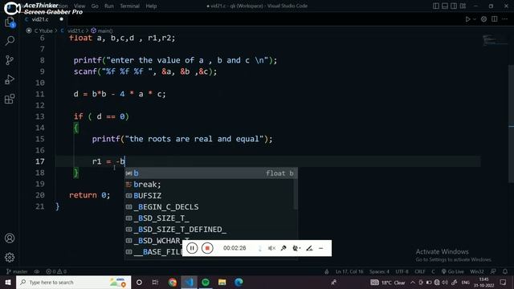Viewport: 514px width, 289px height.
Task: Pick _BEGIN_C_DECLS from suggestion list
Action: pos(210,207)
